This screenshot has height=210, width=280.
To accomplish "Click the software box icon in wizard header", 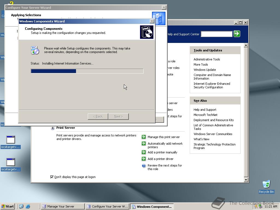I will [147, 32].
